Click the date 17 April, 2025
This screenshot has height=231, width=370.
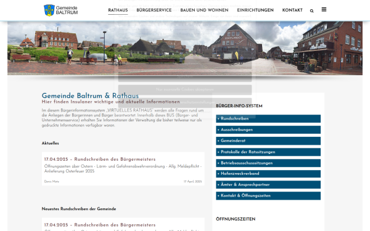[x=193, y=182]
